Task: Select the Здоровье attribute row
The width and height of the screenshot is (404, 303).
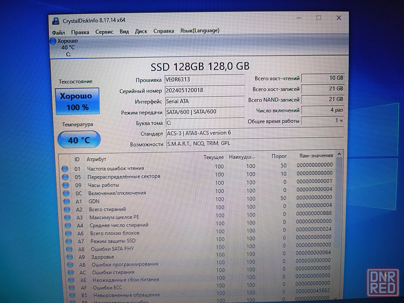Action: [199, 255]
